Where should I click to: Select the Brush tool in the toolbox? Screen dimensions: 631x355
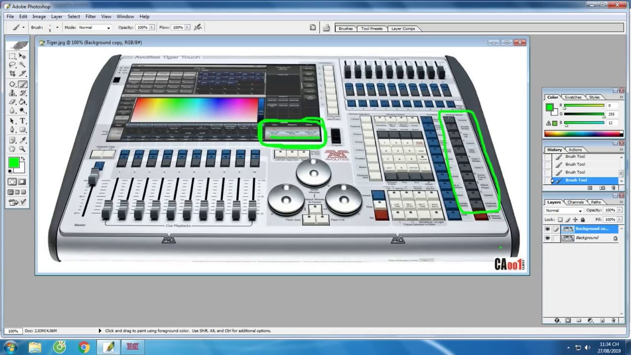pos(22,84)
